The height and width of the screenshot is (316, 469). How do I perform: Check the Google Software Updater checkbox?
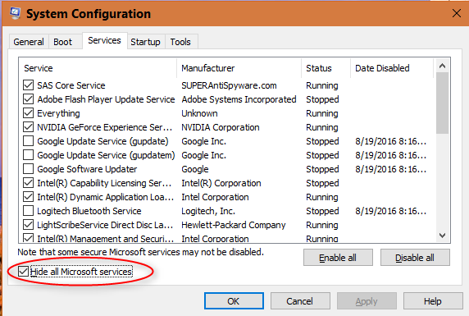pyautogui.click(x=28, y=169)
